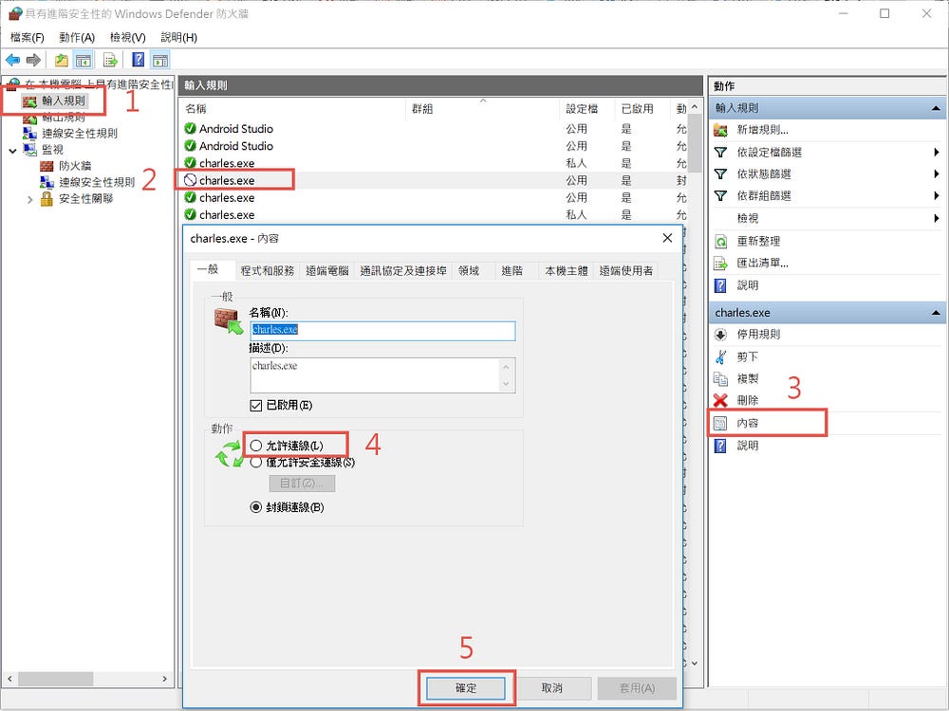Image resolution: width=949 pixels, height=711 pixels.
Task: Collapse the charles.exe actions section
Action: click(936, 313)
